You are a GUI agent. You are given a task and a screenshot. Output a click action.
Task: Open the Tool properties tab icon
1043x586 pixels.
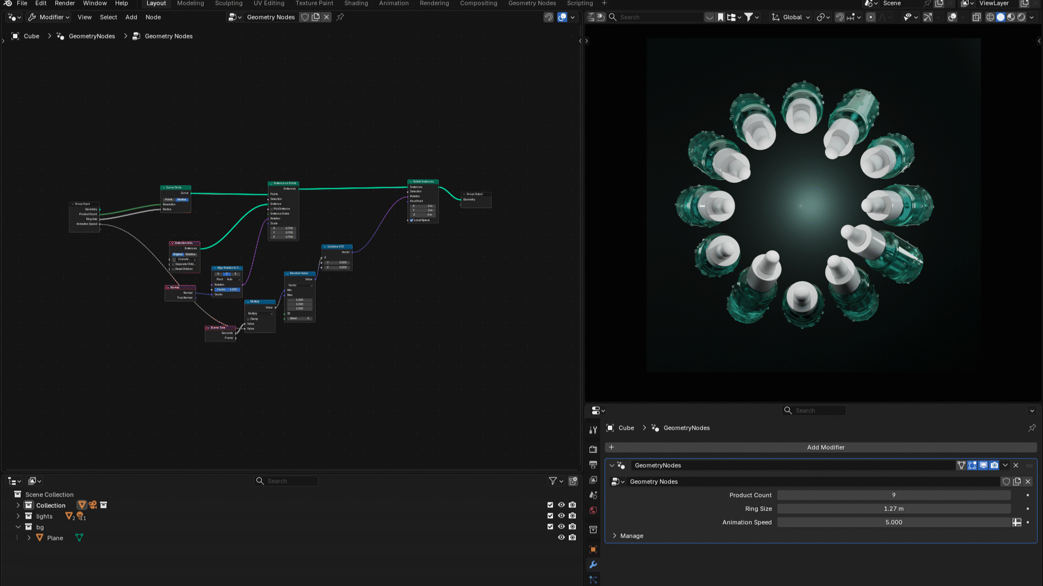(x=593, y=430)
